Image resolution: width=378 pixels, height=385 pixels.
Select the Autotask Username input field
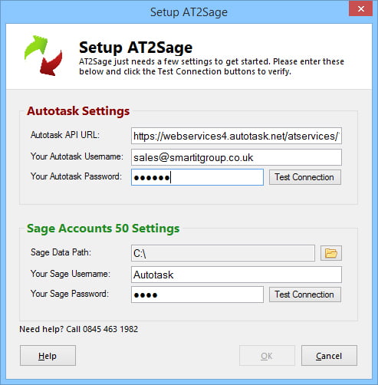(236, 157)
